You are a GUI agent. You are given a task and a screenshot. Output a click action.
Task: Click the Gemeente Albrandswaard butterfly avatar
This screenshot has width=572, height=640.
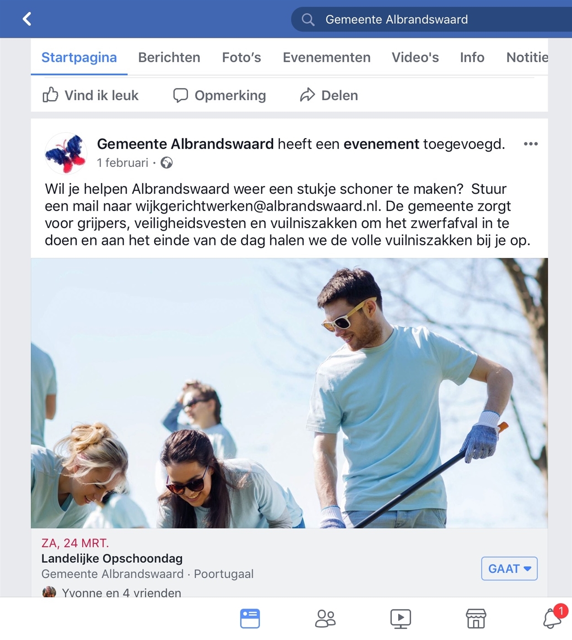tap(66, 154)
